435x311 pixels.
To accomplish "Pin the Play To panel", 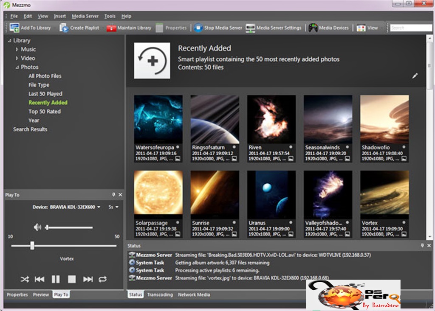I will (x=113, y=195).
